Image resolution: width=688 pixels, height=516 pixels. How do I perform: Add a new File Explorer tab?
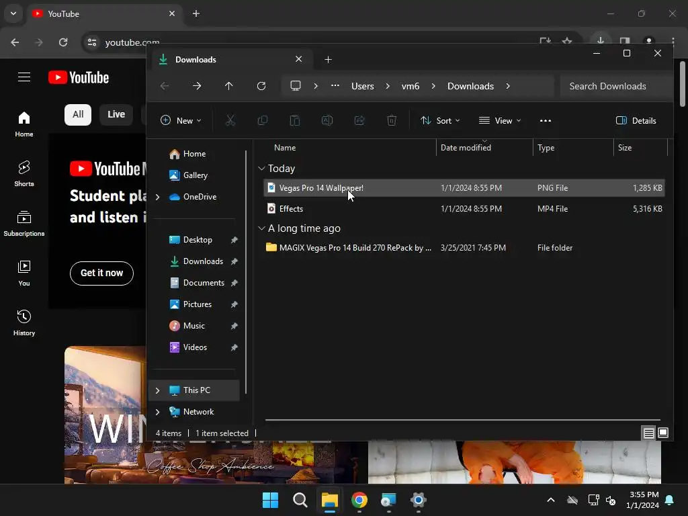pos(328,60)
